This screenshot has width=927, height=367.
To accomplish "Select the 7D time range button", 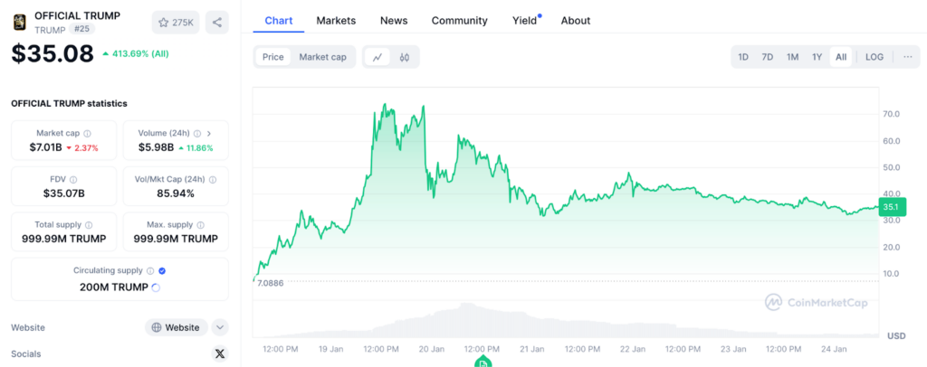I will pyautogui.click(x=768, y=57).
